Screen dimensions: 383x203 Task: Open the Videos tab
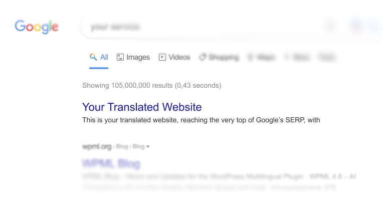point(174,57)
